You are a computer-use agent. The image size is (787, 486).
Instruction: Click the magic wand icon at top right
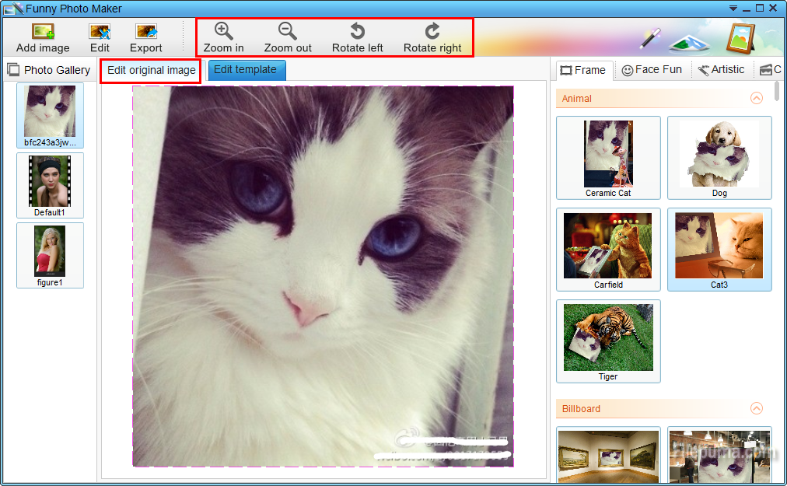coord(650,37)
